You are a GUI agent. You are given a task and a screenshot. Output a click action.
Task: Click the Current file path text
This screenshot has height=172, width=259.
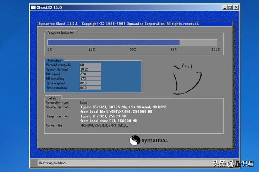104,125
